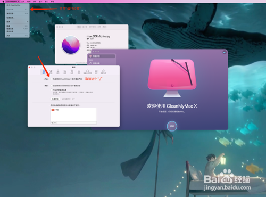Select the 储存空间 tab in About This Mac
Screen dimensions: 266x197
(93, 27)
